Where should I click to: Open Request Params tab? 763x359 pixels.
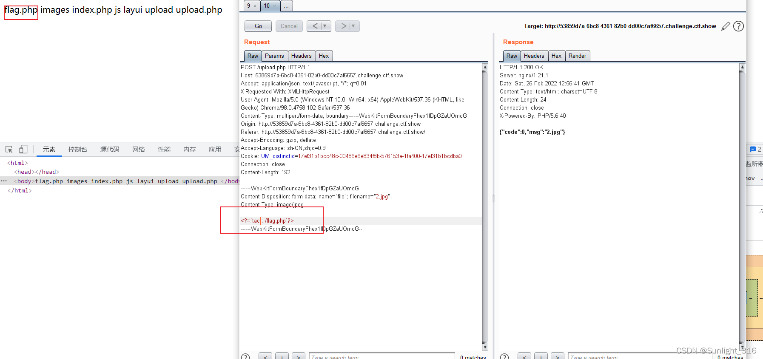pos(274,56)
